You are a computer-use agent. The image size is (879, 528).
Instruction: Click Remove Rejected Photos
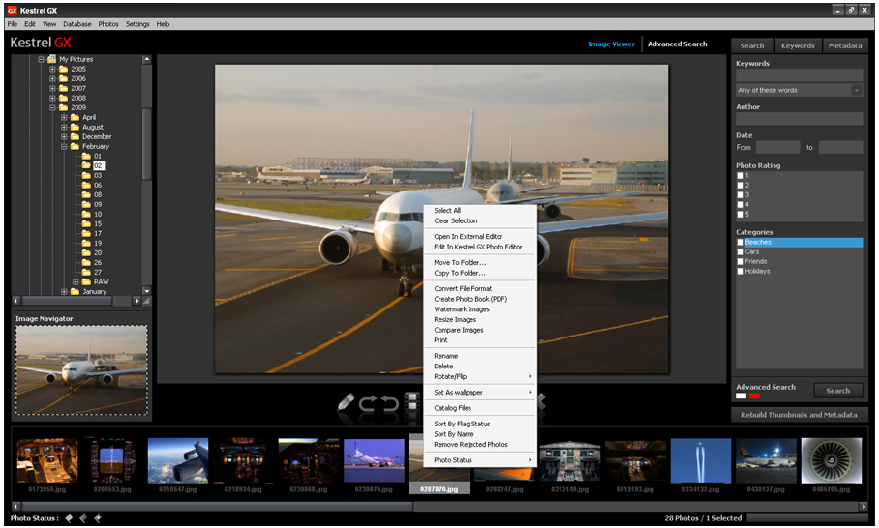tap(480, 445)
